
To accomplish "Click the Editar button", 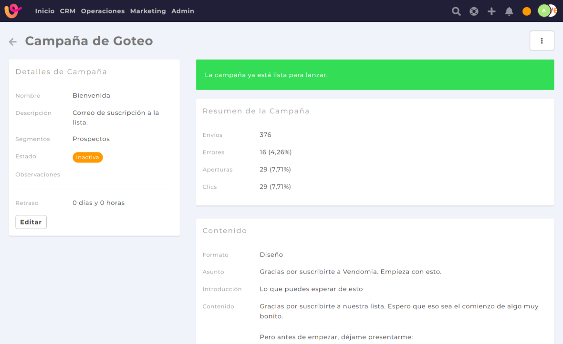I will click(x=31, y=222).
